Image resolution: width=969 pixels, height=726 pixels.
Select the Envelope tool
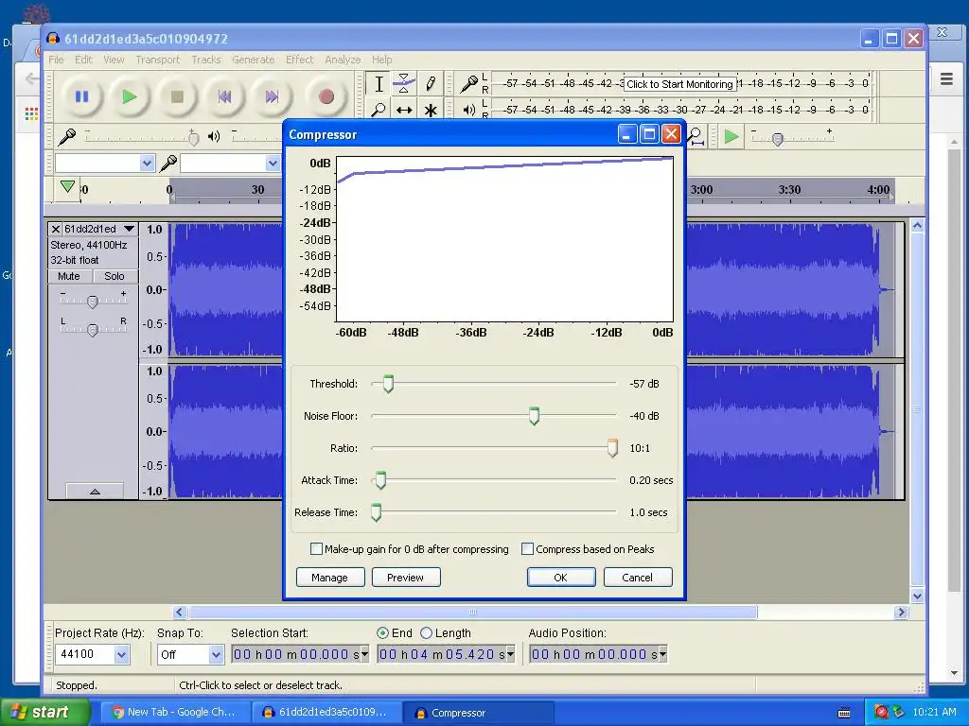[404, 84]
